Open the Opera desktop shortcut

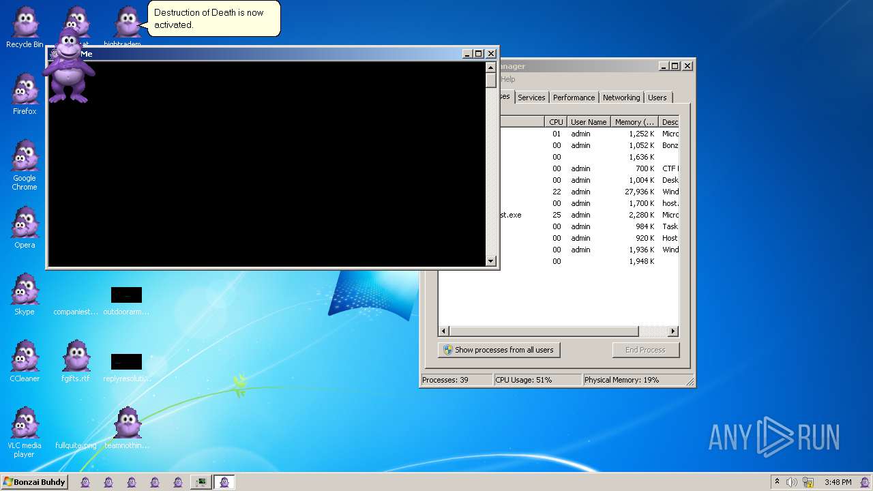pyautogui.click(x=25, y=228)
